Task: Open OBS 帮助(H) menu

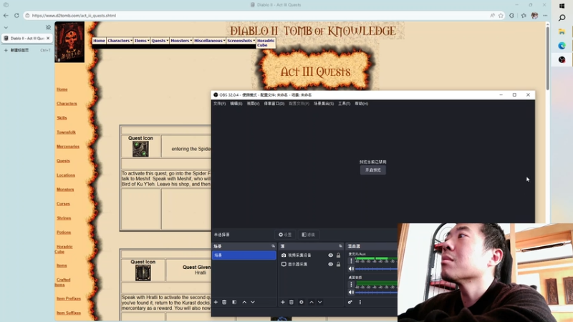Action: coord(362,104)
